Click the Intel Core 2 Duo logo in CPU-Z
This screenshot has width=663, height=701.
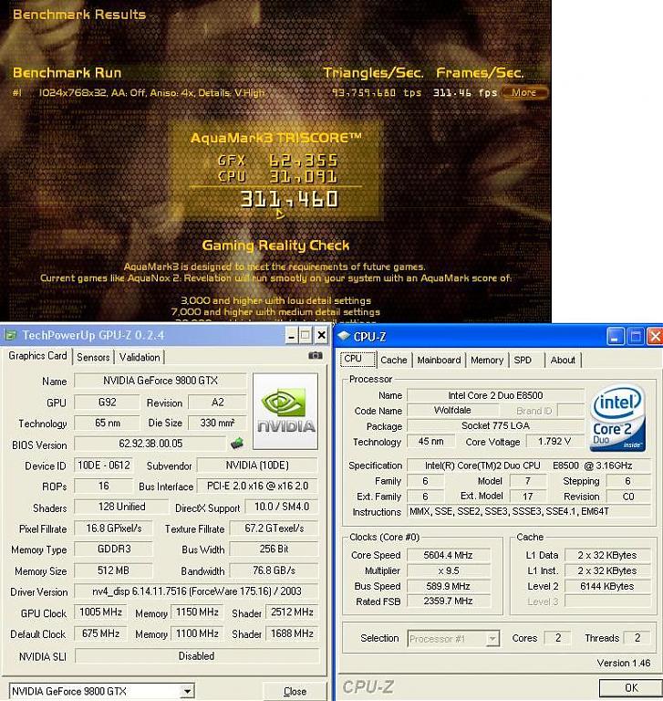click(x=618, y=418)
